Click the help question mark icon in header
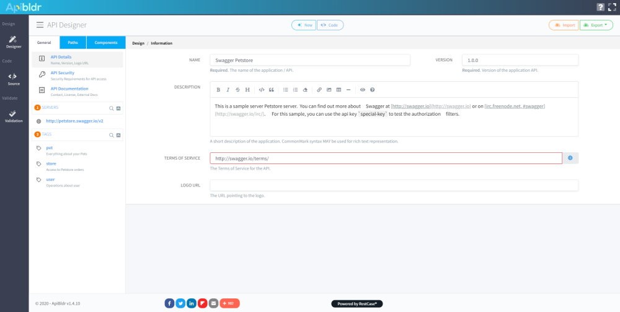This screenshot has height=312, width=620. 600,7
